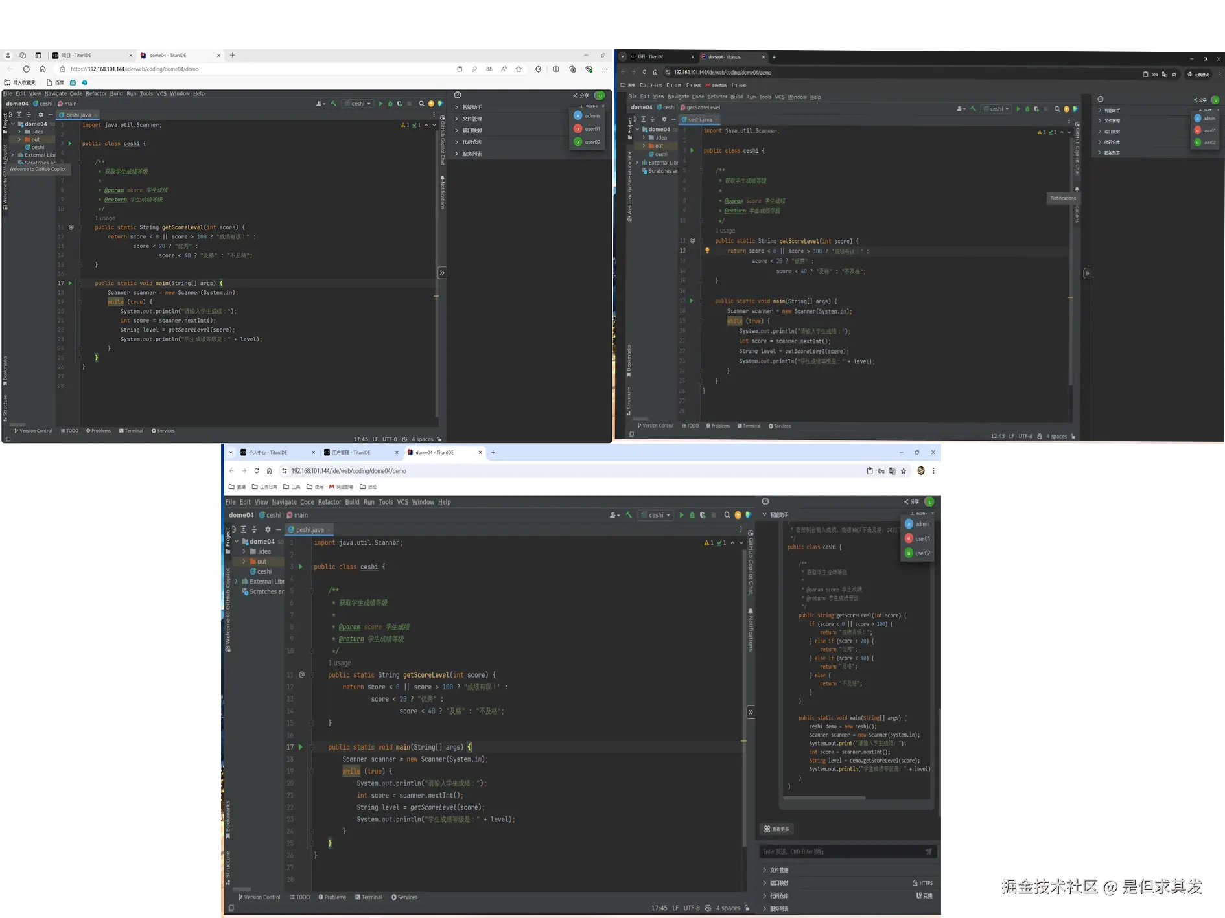Collapse the right panel in top-left window
Screen dimensions: 1225x918
[x=442, y=273]
